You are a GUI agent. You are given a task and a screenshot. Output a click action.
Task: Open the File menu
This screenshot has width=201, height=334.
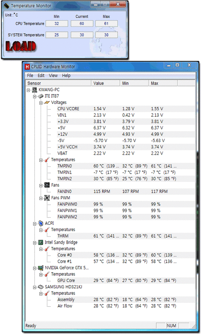point(30,75)
